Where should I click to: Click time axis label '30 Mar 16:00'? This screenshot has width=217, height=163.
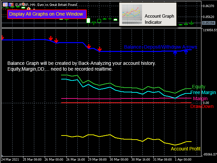(x=141, y=159)
